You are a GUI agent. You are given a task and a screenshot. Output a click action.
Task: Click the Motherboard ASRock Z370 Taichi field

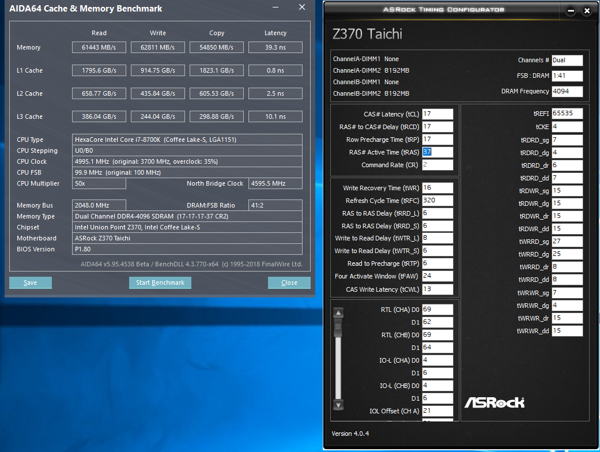tap(187, 238)
